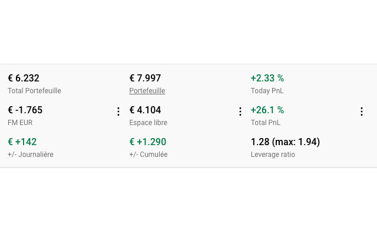This screenshot has width=377, height=236.
Task: Click the € 6.232 total portfolio value
Action: [x=24, y=78]
